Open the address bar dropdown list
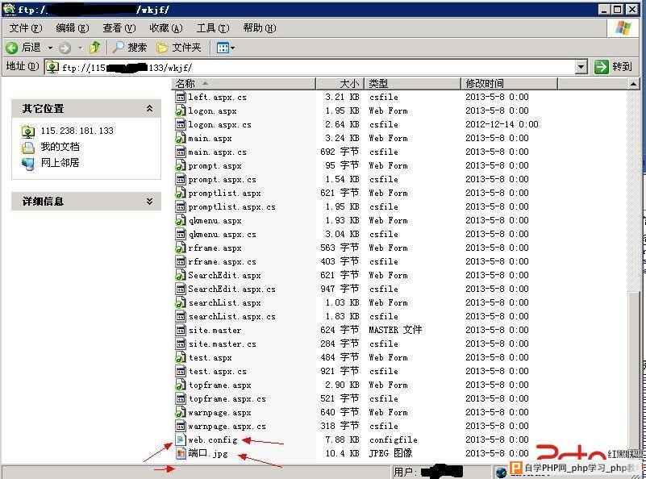Screen dimensions: 646x479 click(x=581, y=67)
